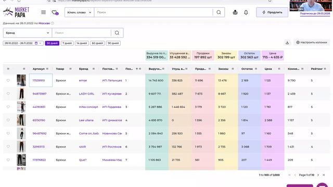Open column menu icon for Остаток header
Image resolution: width=333 pixels, height=187 pixels.
coord(256,69)
